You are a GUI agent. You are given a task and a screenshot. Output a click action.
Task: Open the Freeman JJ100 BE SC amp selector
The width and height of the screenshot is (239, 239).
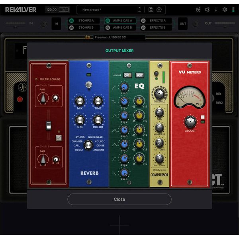click(x=119, y=37)
